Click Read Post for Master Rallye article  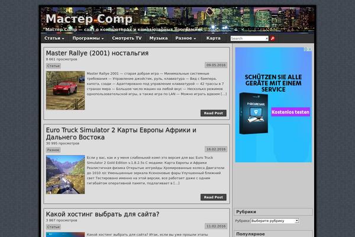[213, 113]
